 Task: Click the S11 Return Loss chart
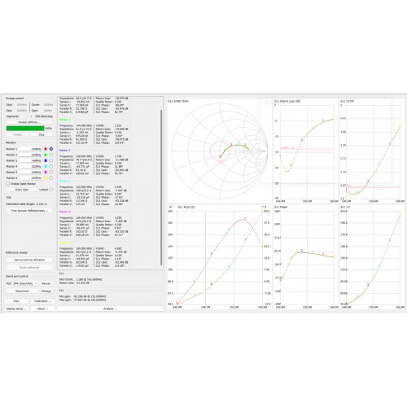[305, 151]
